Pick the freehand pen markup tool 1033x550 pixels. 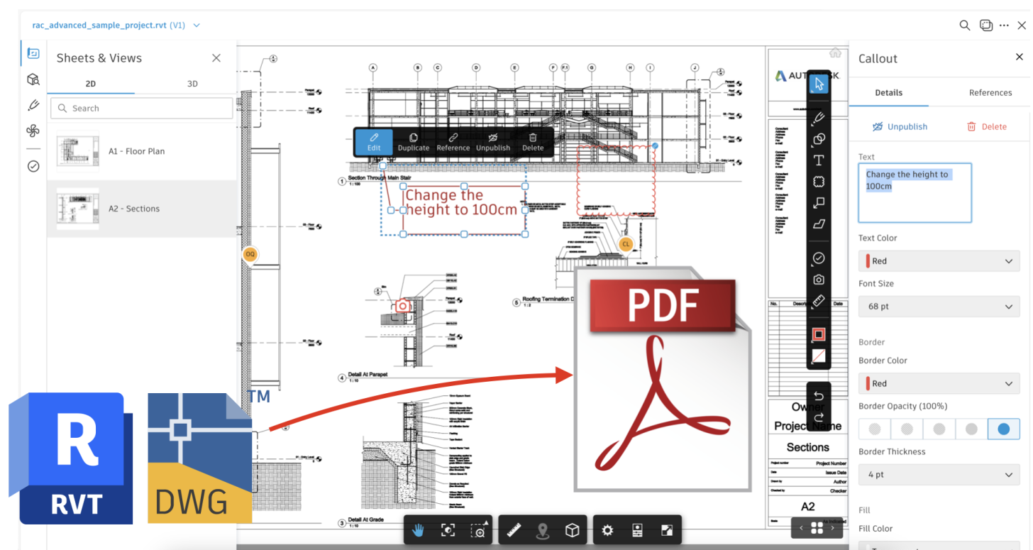click(819, 118)
